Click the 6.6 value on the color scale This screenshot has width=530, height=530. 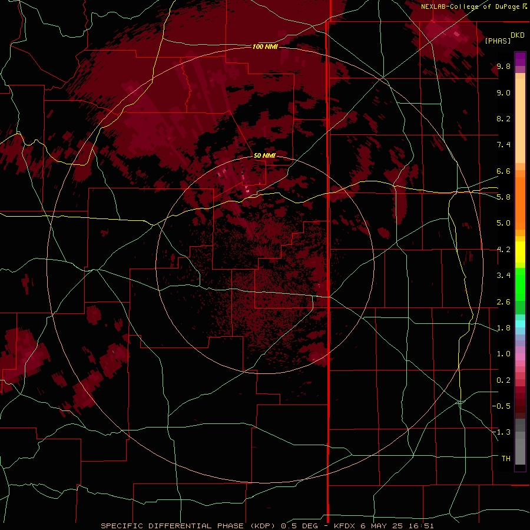pyautogui.click(x=503, y=171)
